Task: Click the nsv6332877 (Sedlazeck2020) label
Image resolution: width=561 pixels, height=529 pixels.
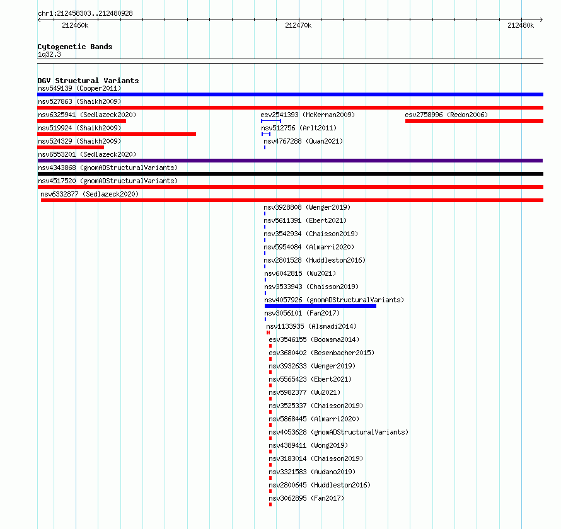Action: (90, 194)
